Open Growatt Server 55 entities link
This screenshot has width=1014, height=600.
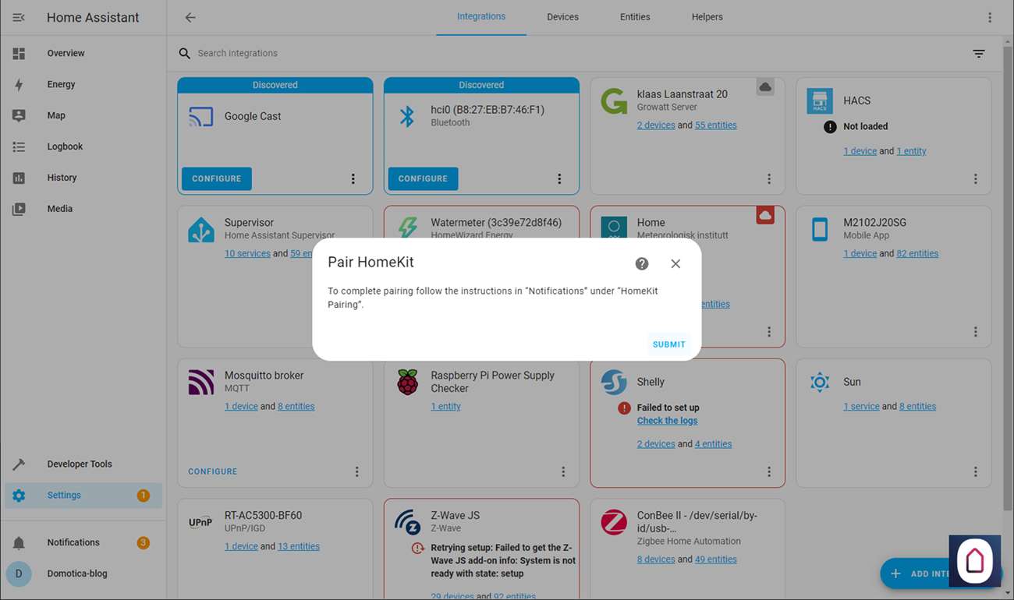point(716,125)
